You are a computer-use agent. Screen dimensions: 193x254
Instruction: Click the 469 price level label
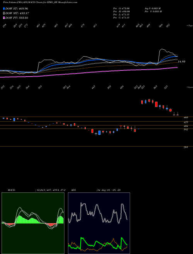pyautogui.click(x=186, y=117)
